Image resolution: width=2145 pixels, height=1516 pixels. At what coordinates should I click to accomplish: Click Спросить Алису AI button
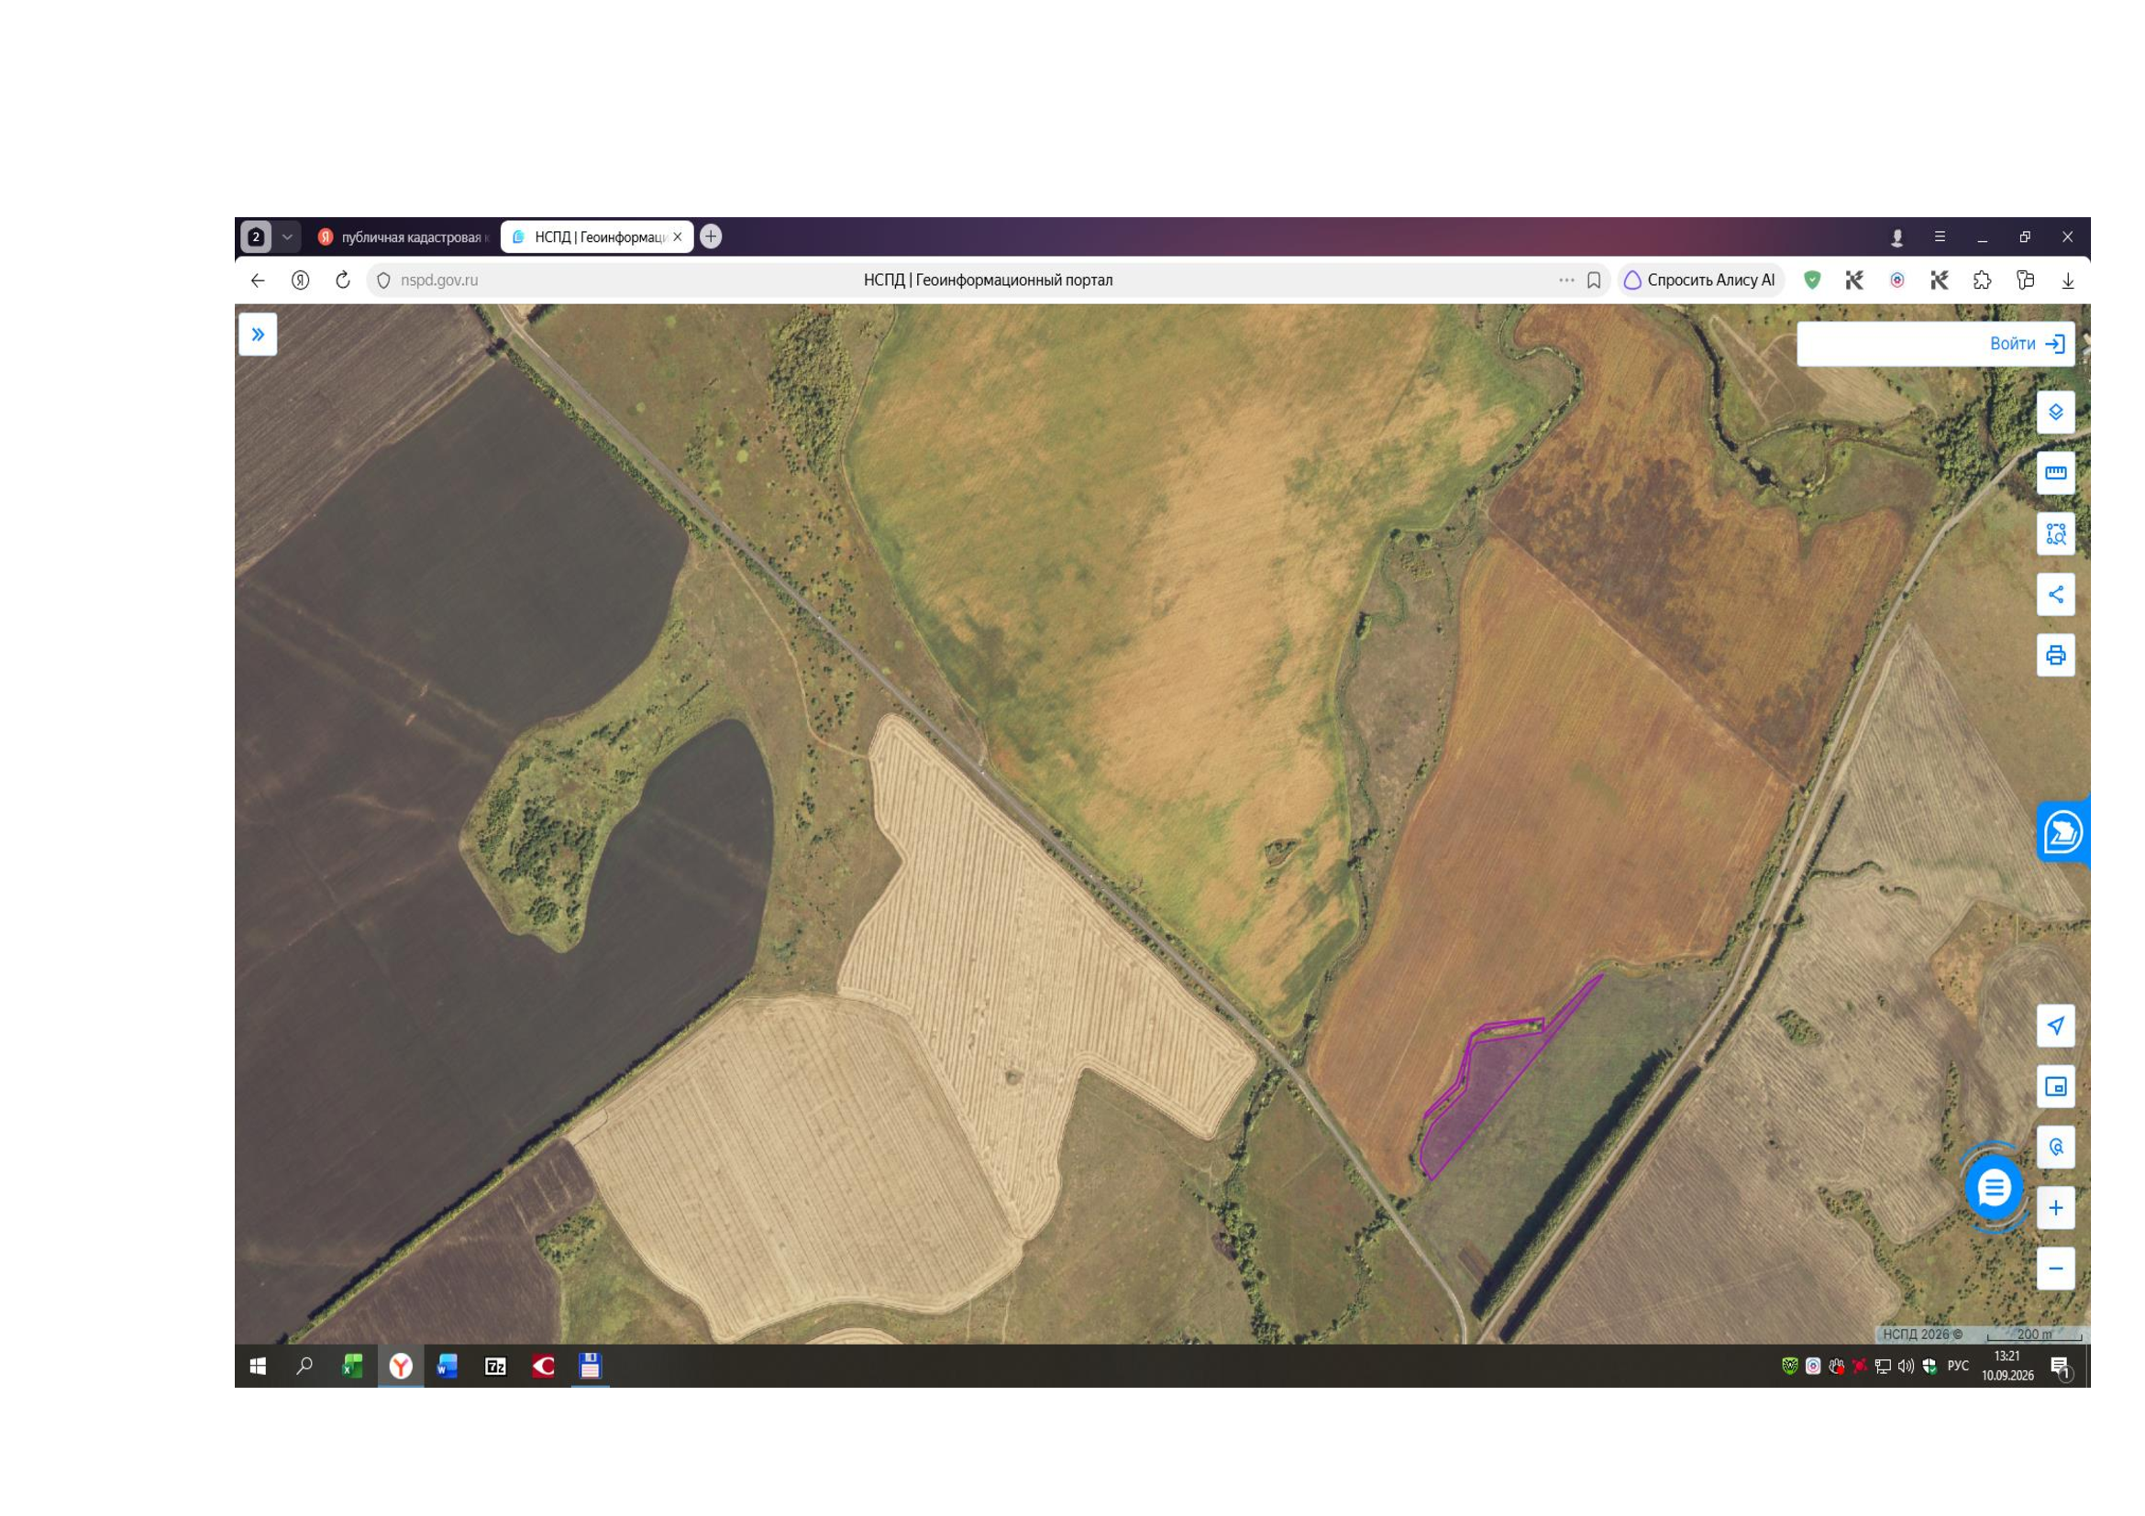(1700, 280)
